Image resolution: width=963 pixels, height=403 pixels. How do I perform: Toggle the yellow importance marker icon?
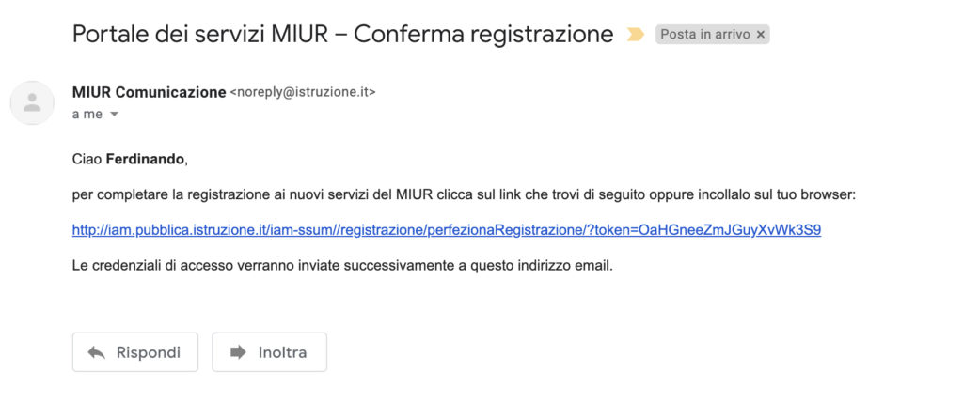pos(635,35)
